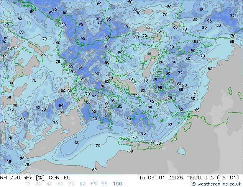
Task: Select the 30 value in the color legend
Action: [x=38, y=184]
